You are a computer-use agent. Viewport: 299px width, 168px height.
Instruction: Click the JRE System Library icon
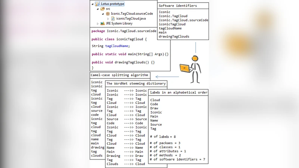102,24
